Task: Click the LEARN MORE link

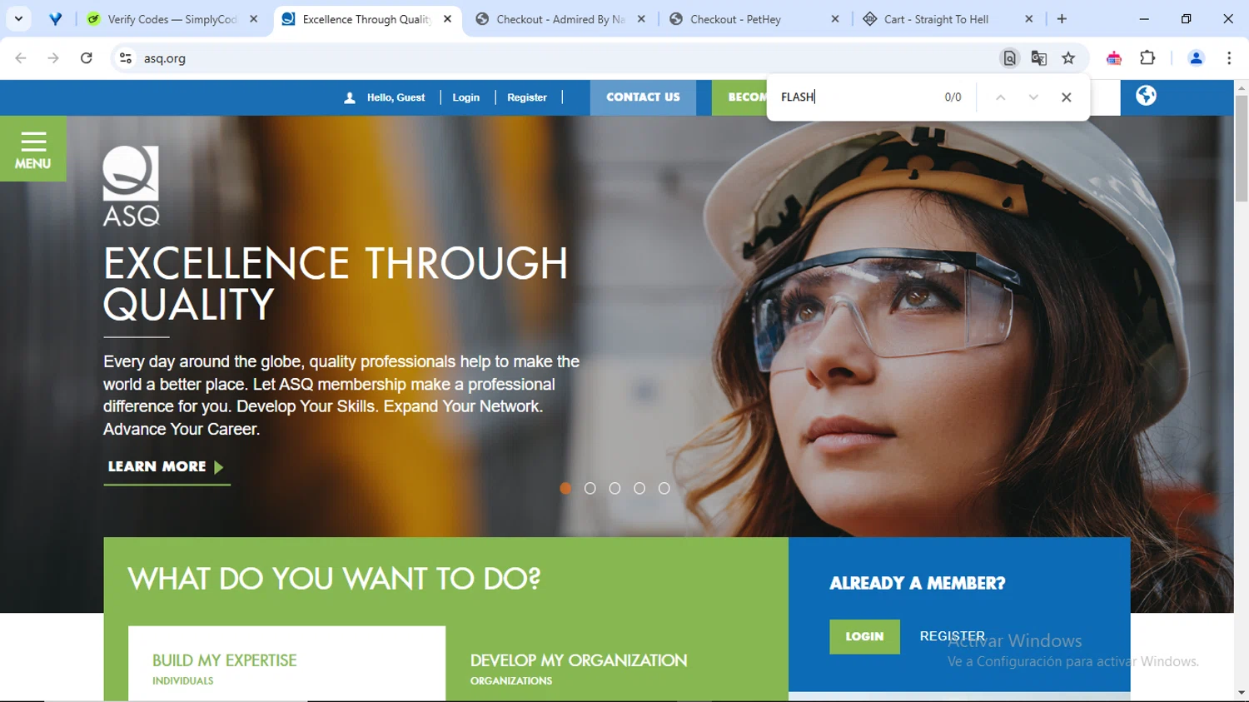Action: pos(167,467)
